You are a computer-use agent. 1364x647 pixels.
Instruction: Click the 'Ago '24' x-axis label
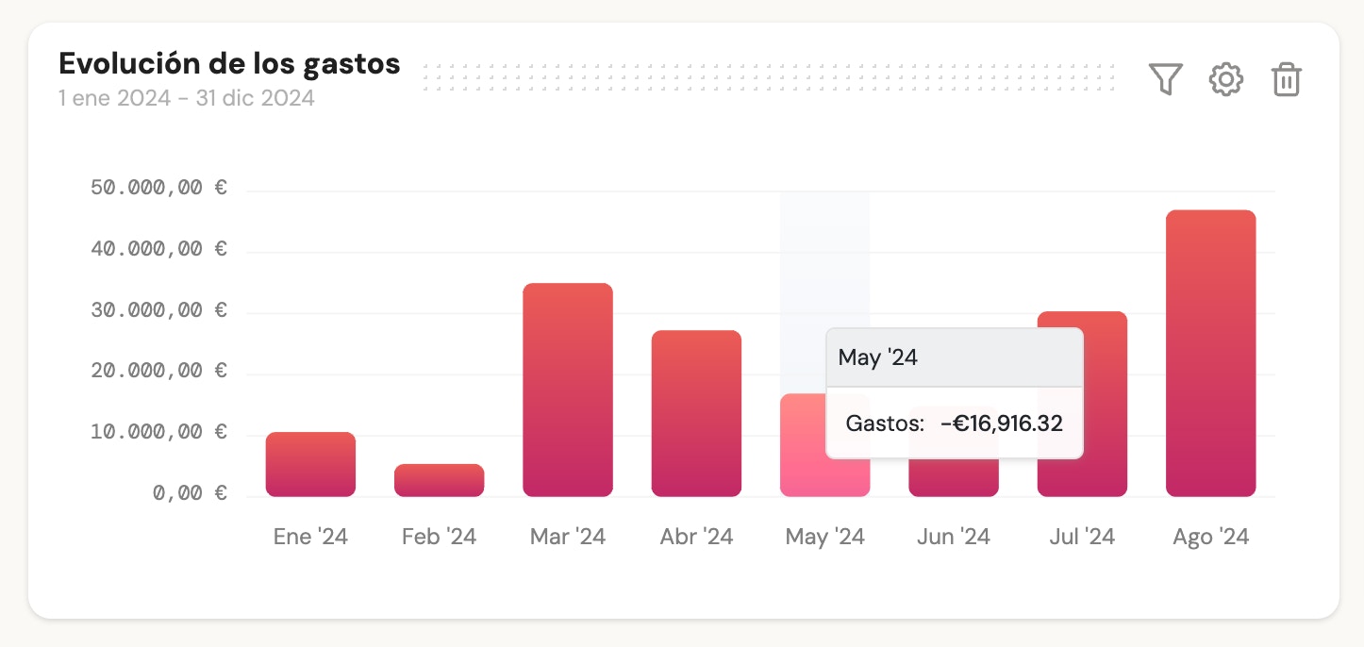coord(1210,537)
